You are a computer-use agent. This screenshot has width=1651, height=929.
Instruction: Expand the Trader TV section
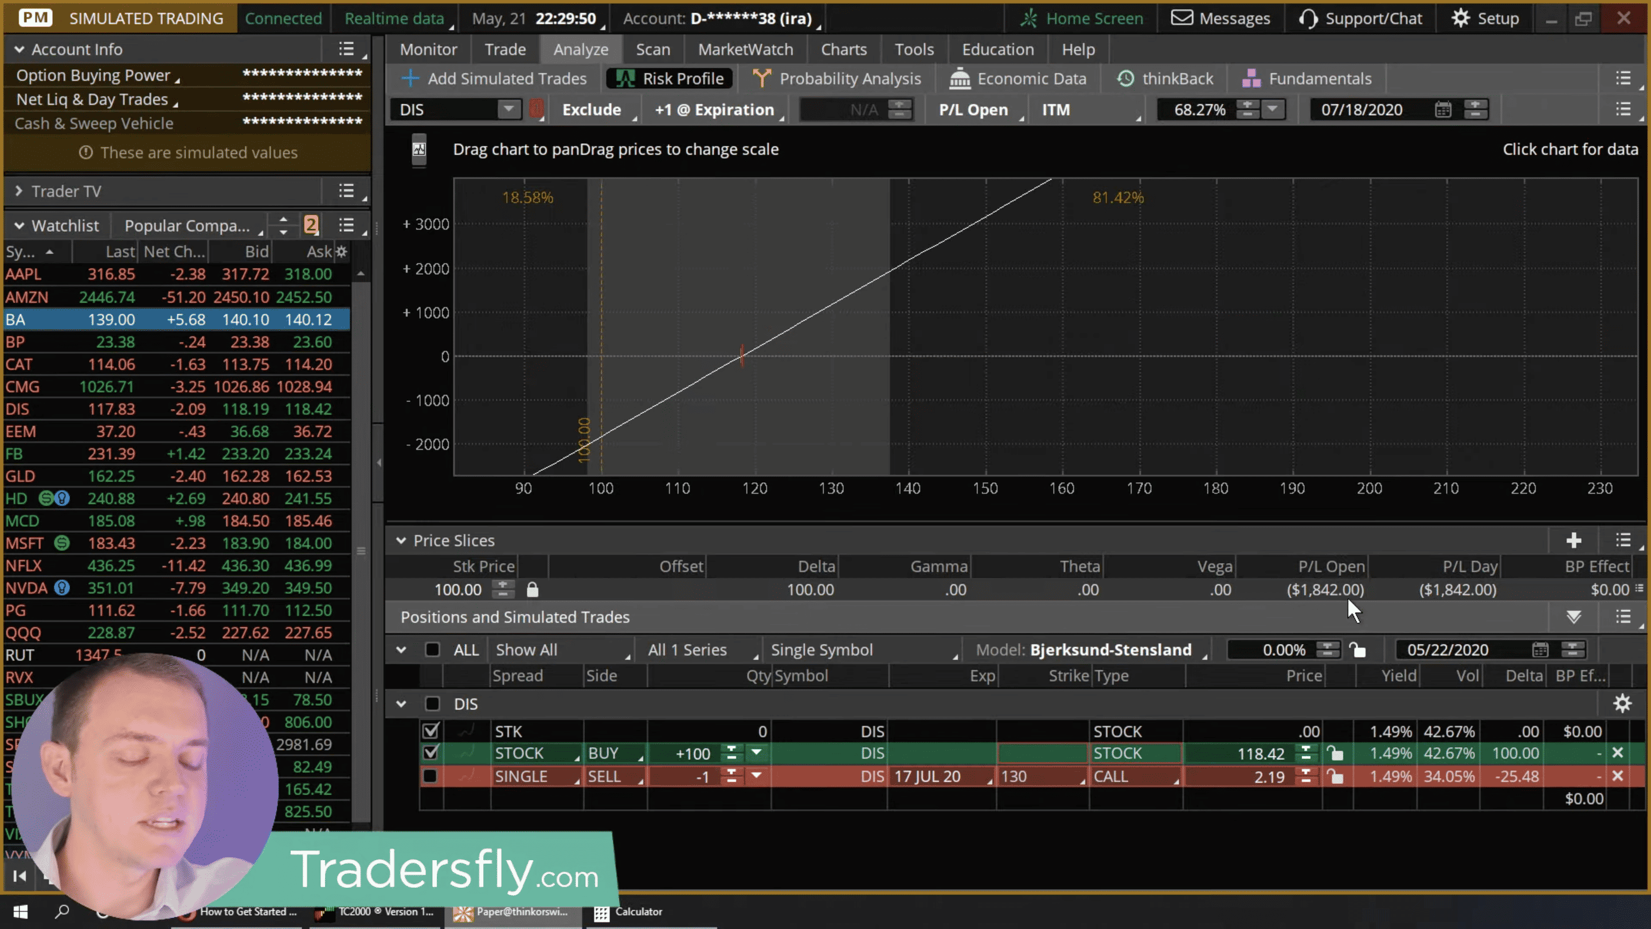pos(18,191)
